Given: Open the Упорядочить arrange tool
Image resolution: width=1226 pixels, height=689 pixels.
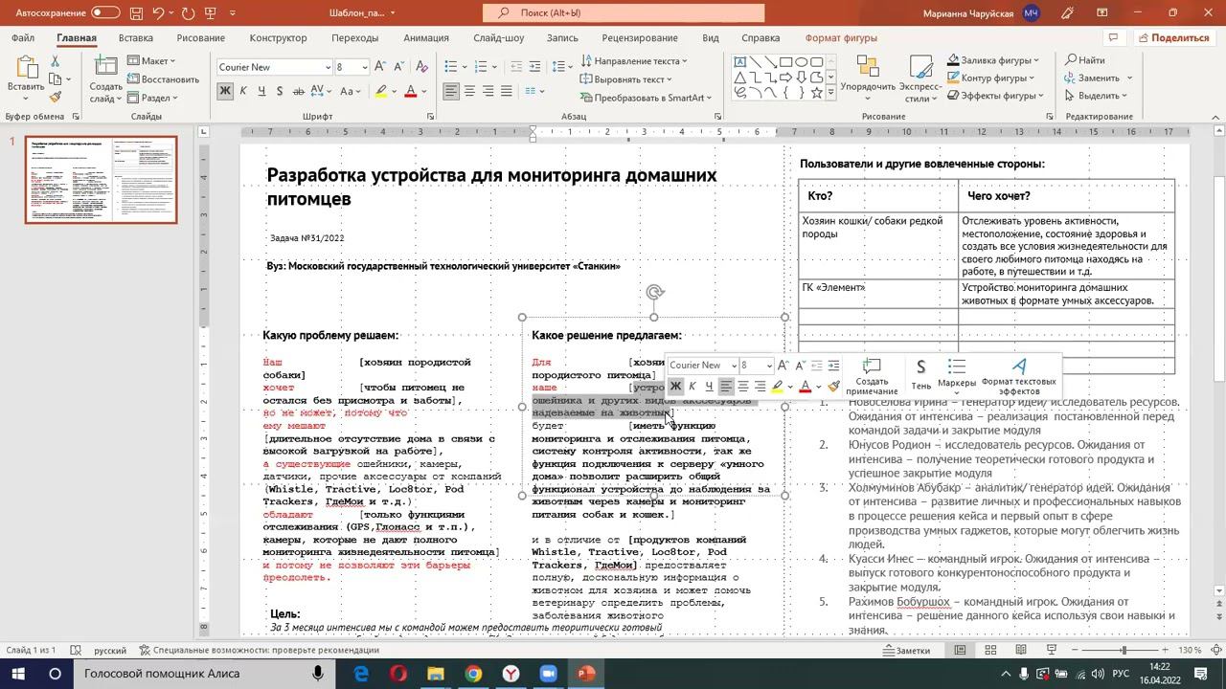Looking at the screenshot, I should click(x=868, y=78).
